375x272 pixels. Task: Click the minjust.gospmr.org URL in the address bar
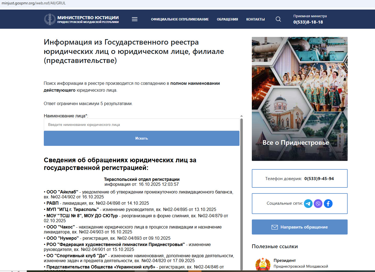coord(34,3)
